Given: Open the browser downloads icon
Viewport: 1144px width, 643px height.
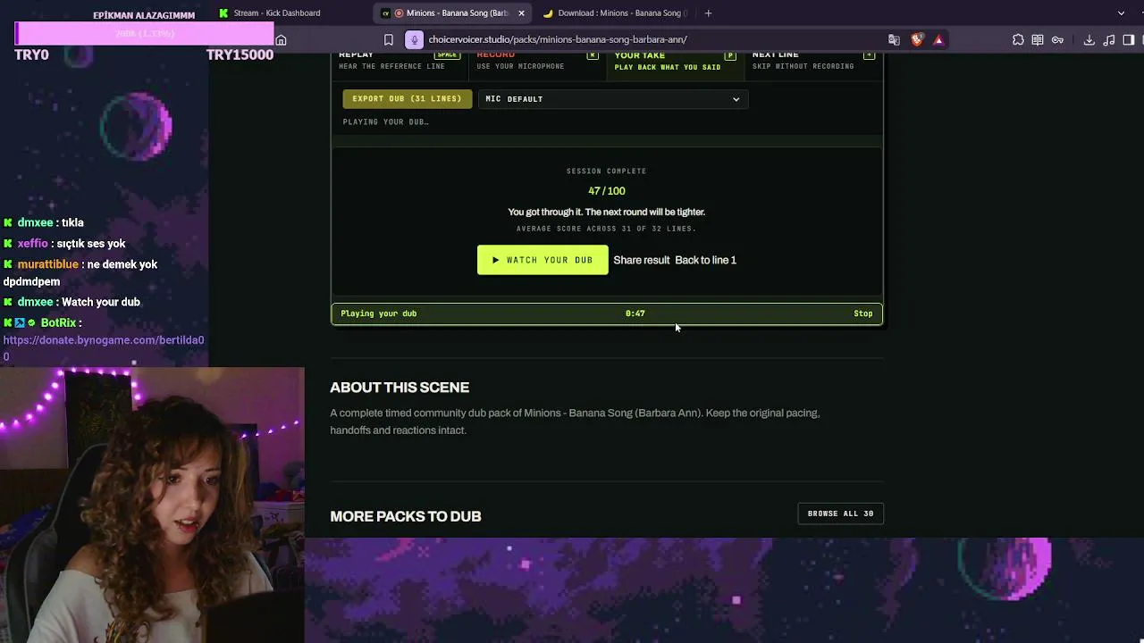Looking at the screenshot, I should 1089,39.
